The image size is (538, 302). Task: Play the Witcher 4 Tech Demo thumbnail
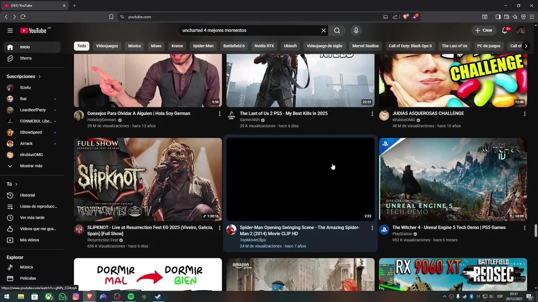tap(453, 179)
